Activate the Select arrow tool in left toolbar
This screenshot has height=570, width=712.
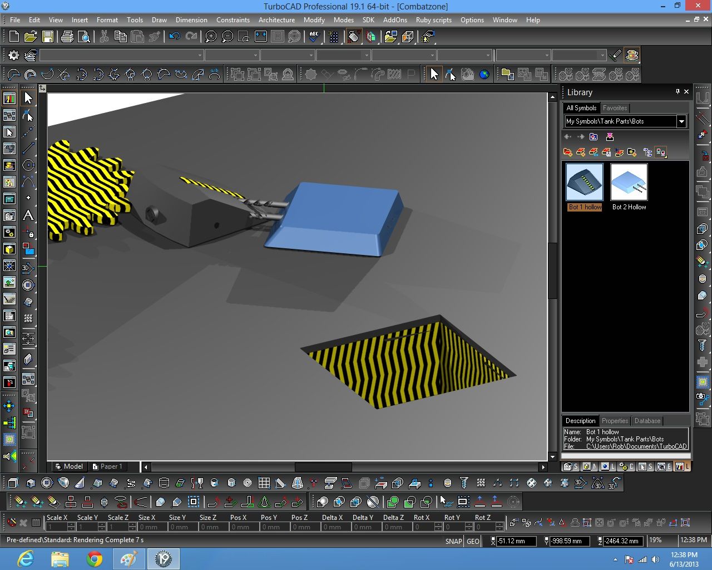point(28,98)
